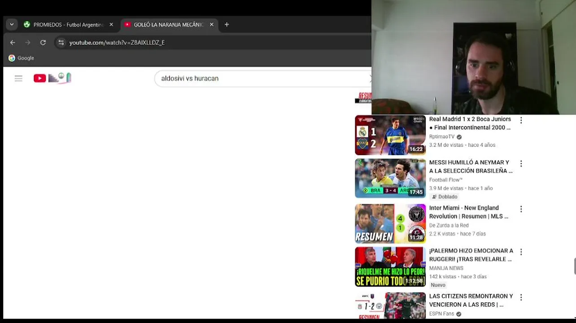The height and width of the screenshot is (323, 576).
Task: Open the tab search dropdown arrow
Action: coord(12,25)
